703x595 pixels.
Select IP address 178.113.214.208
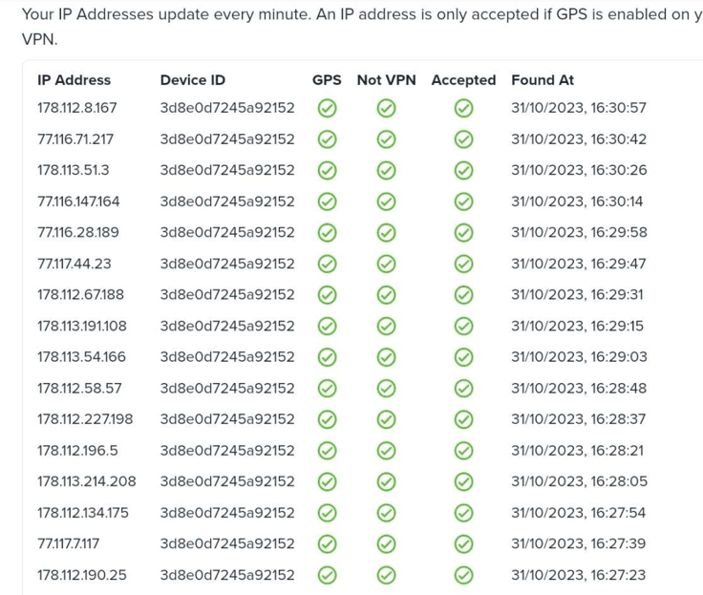point(87,481)
